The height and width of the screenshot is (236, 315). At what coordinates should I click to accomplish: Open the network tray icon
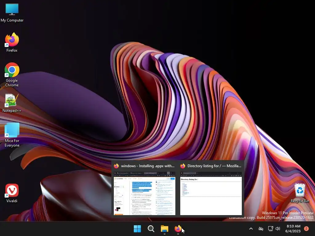pos(270,229)
